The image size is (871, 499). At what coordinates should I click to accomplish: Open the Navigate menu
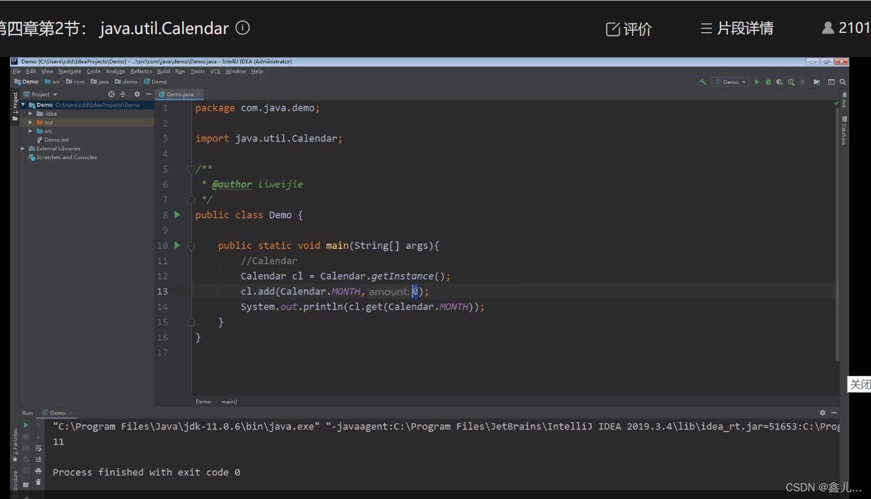70,71
